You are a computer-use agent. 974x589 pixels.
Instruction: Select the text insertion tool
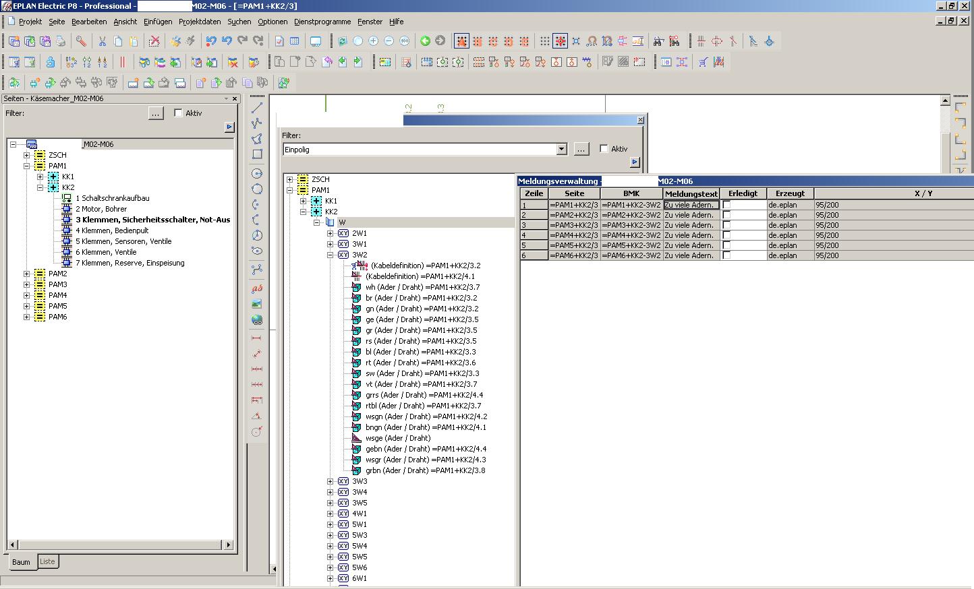click(257, 288)
